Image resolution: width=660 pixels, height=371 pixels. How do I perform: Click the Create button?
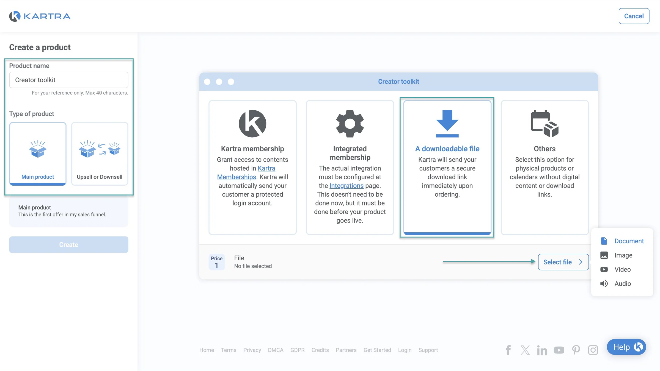point(69,245)
